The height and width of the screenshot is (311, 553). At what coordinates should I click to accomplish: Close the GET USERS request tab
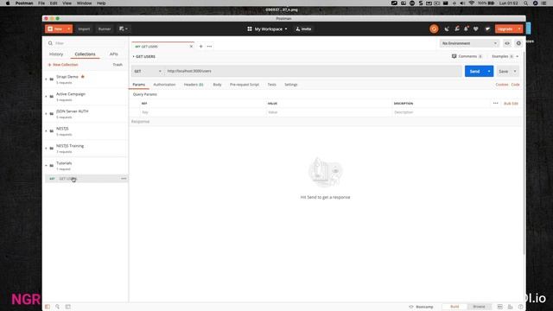pos(191,46)
